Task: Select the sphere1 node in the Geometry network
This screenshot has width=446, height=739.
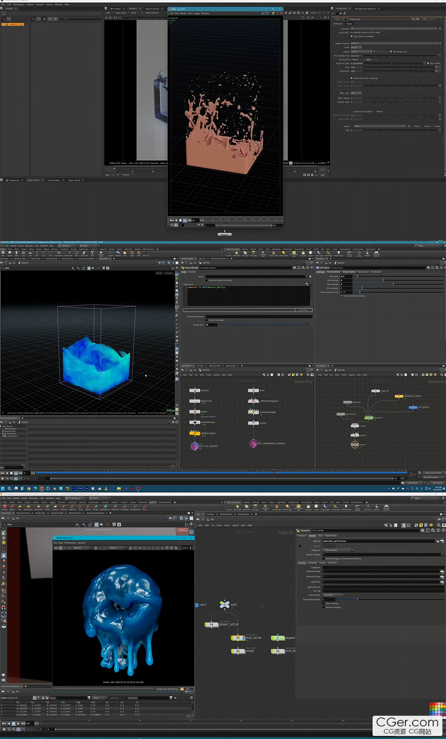Action: (x=195, y=391)
